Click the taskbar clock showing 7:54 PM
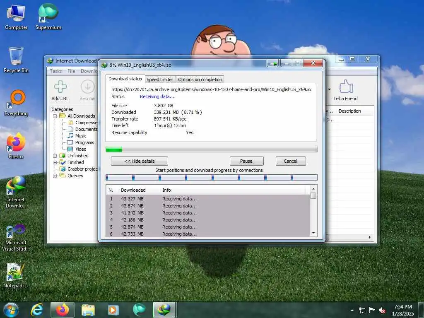424x318 pixels. (x=403, y=310)
